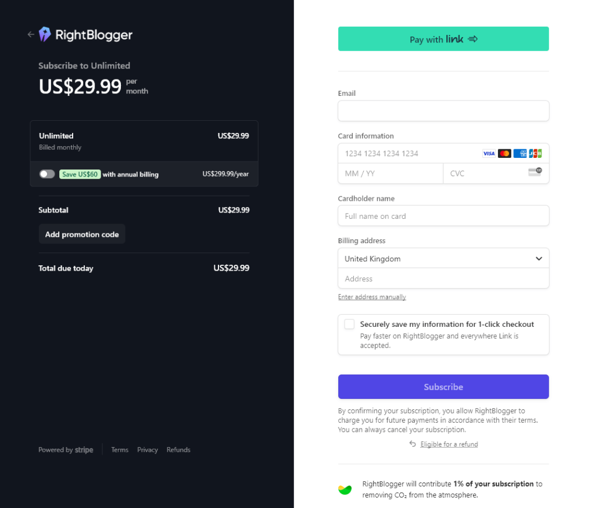Click the Subscribe button
595x508 pixels.
(443, 387)
